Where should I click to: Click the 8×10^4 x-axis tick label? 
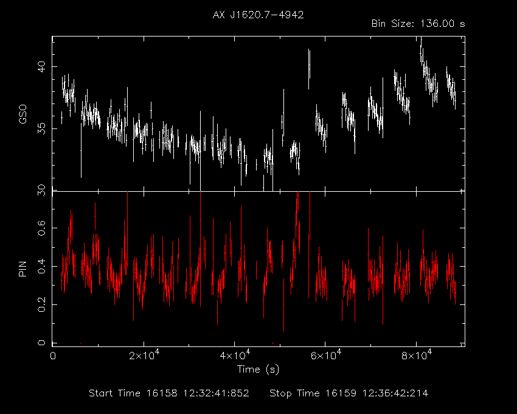pos(417,355)
